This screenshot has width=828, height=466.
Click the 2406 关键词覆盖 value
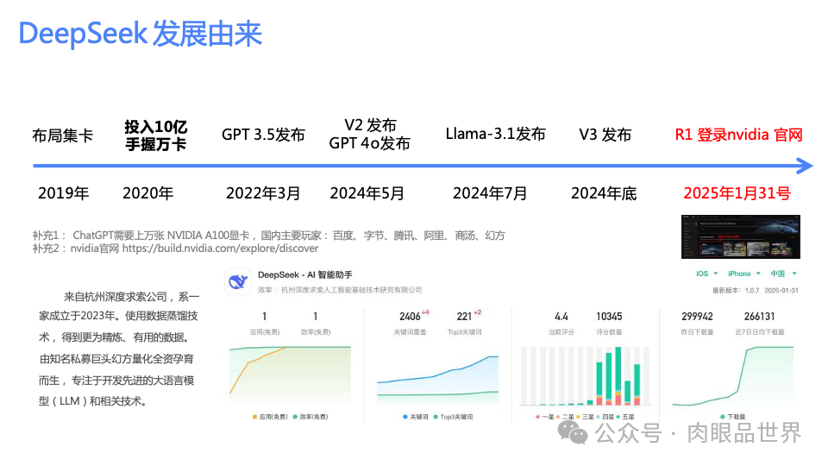[x=410, y=317]
